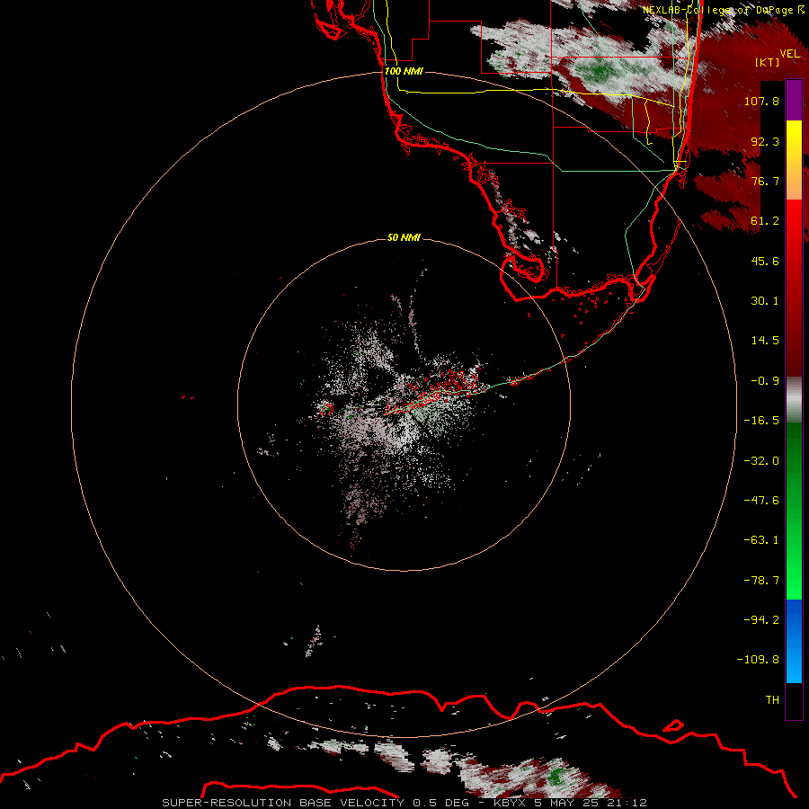This screenshot has width=809, height=809.
Task: Click the -16.5 legend value
Action: click(x=761, y=421)
